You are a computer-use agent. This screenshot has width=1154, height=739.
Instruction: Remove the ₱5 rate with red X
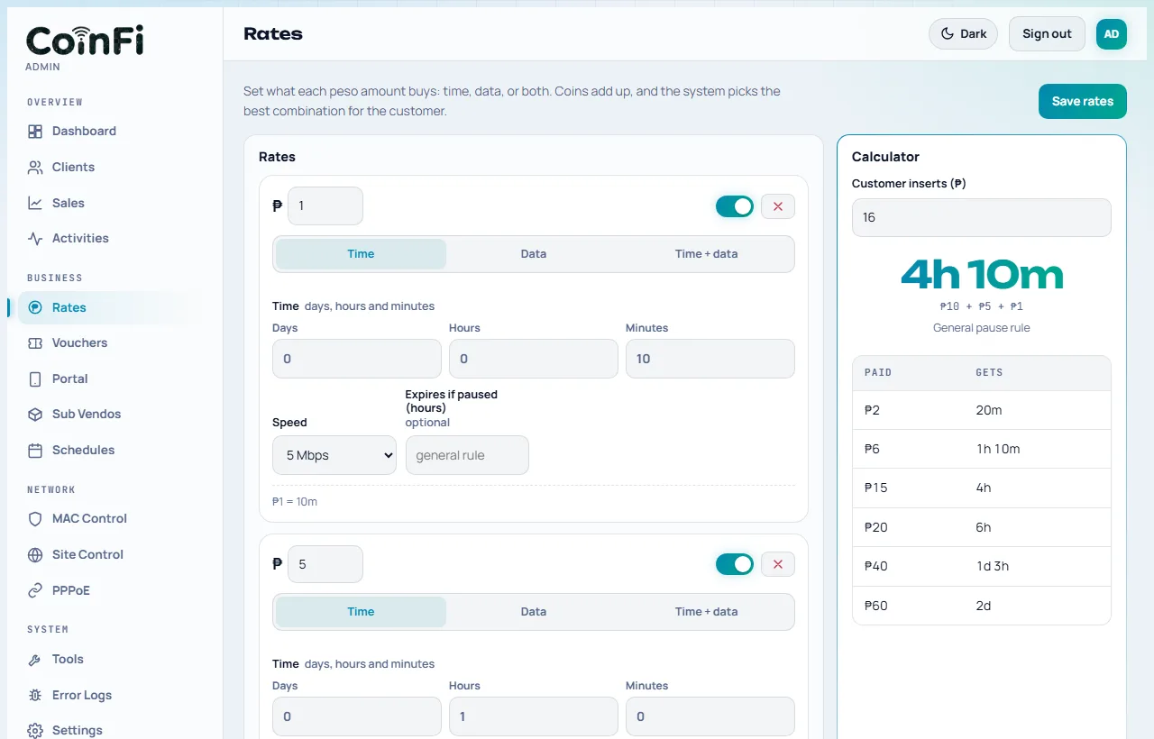778,564
